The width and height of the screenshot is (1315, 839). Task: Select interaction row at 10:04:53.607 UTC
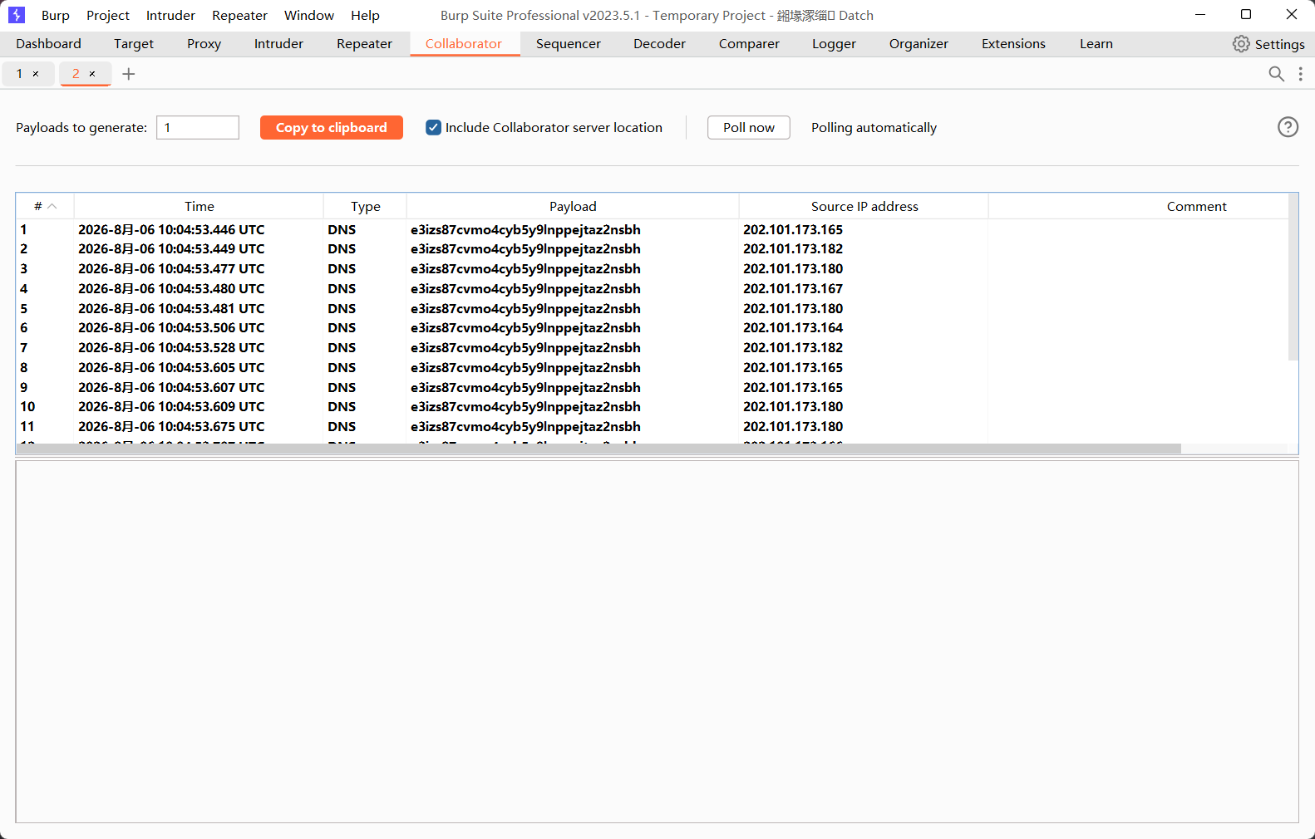[652, 387]
